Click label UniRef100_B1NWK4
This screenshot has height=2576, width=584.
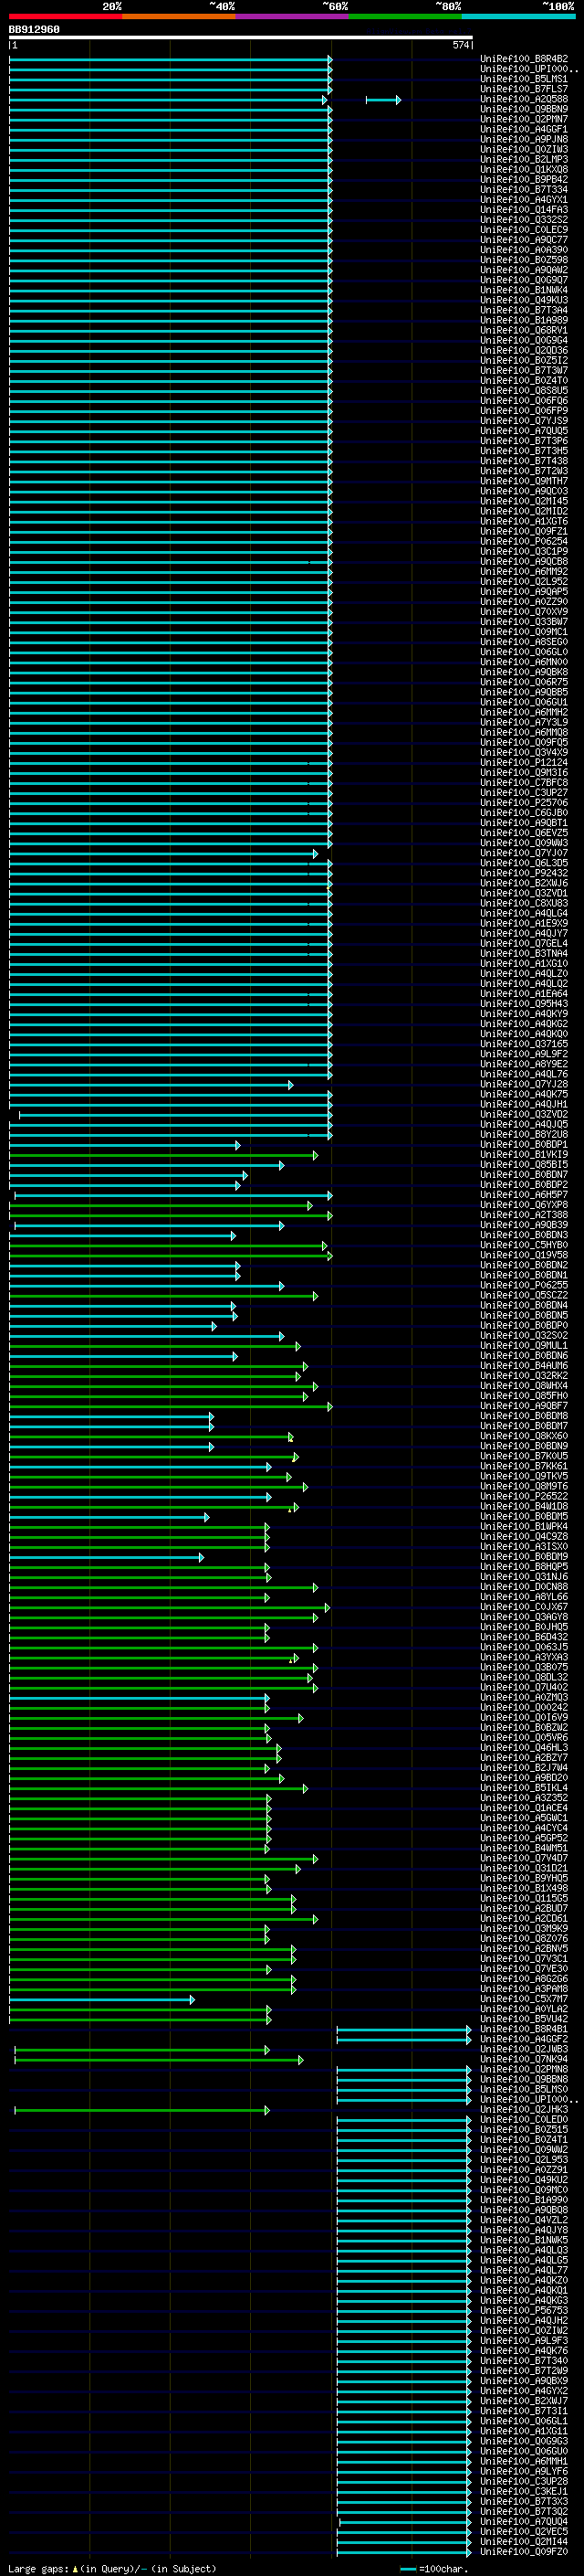coord(524,290)
